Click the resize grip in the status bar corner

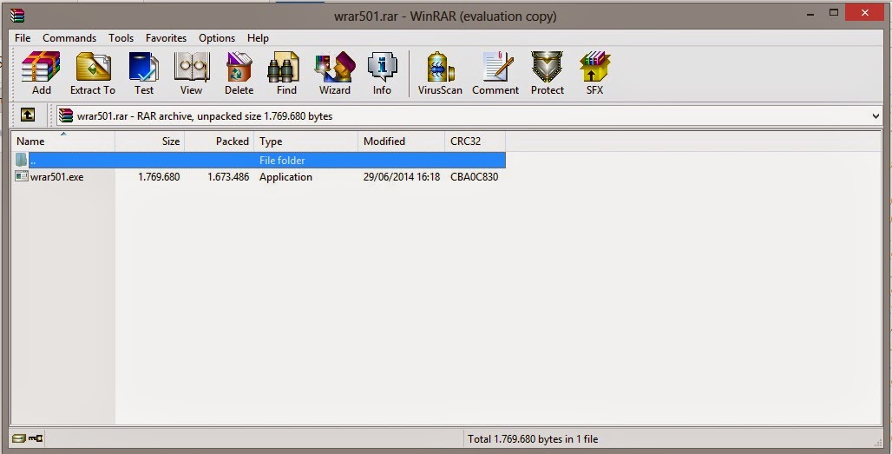coord(878,442)
